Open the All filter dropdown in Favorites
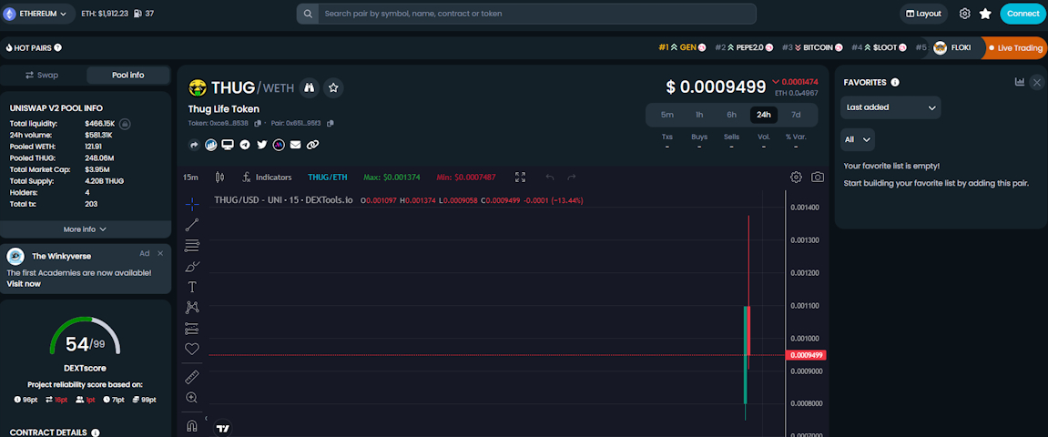The width and height of the screenshot is (1048, 437). pos(858,139)
